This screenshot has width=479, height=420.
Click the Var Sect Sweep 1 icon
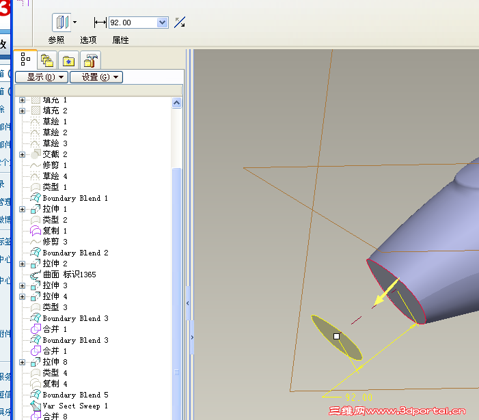(36, 406)
